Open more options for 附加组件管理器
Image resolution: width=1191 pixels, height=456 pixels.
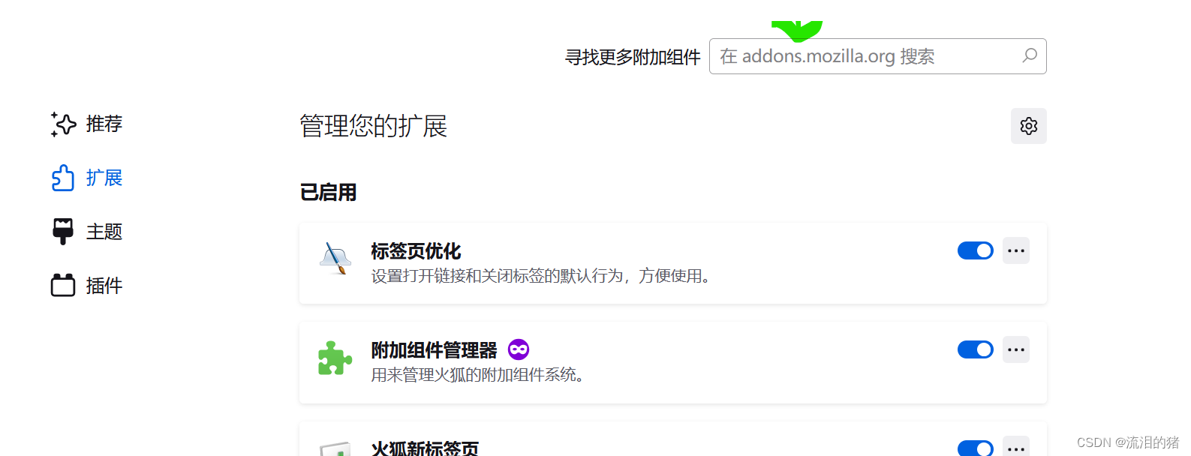[x=1016, y=349]
